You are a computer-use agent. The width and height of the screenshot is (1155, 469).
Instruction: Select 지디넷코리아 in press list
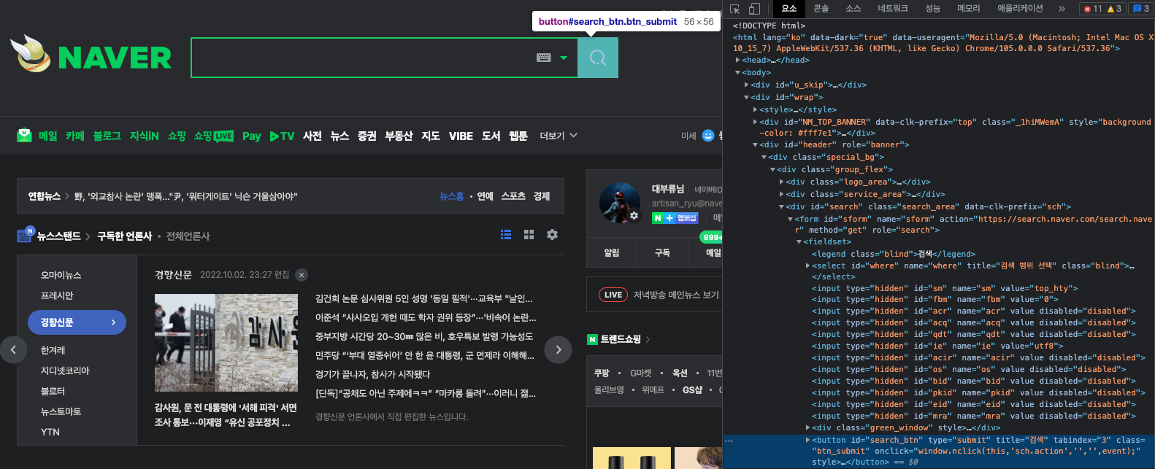[65, 371]
